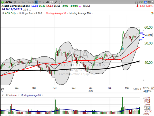Click the Volume pane resize arrows icon
Viewport: 154px width, 116px height.
[7, 95]
